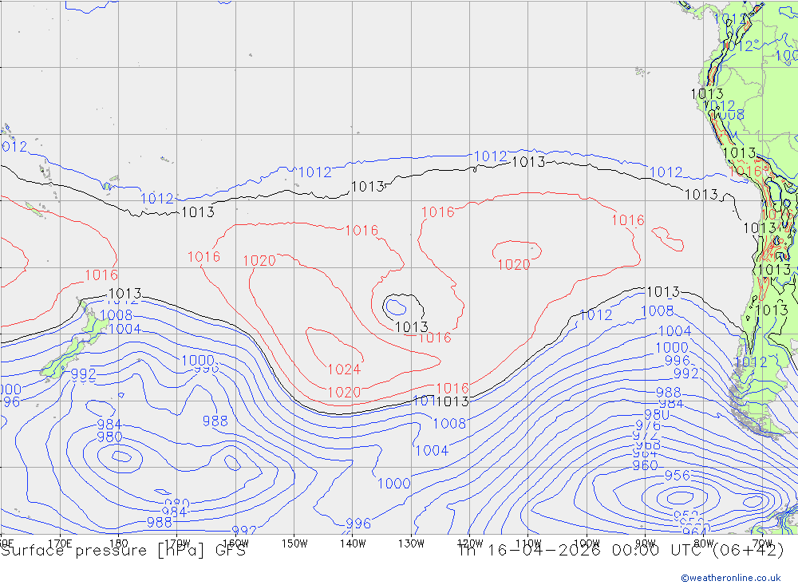Click the 180 longitude label
This screenshot has height=585, width=798.
(x=119, y=543)
